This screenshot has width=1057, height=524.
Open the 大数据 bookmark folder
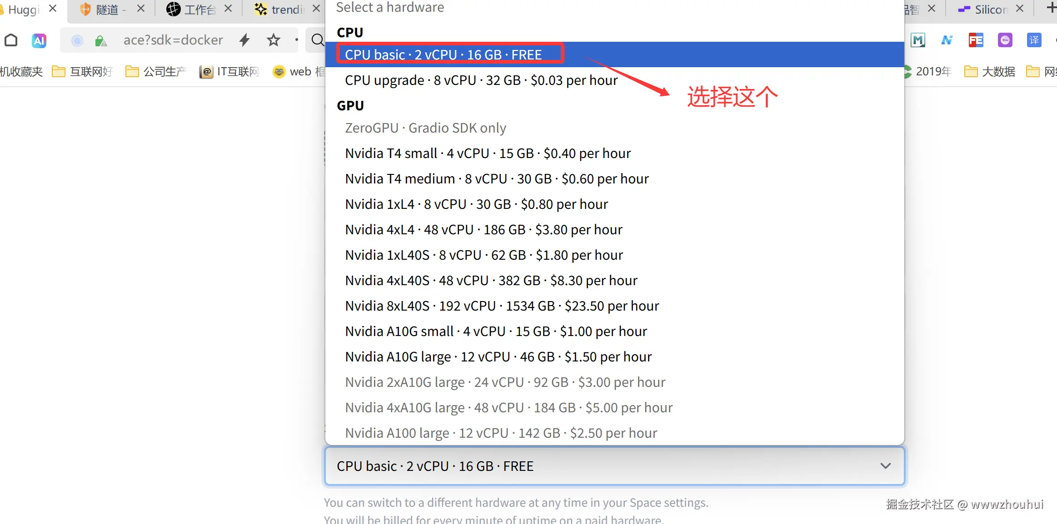[990, 72]
